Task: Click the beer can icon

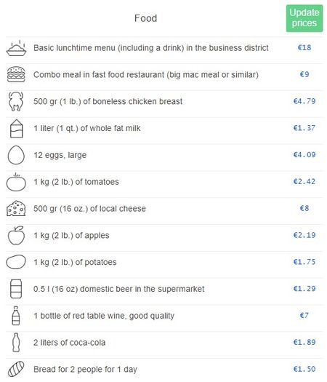Action: [16, 289]
